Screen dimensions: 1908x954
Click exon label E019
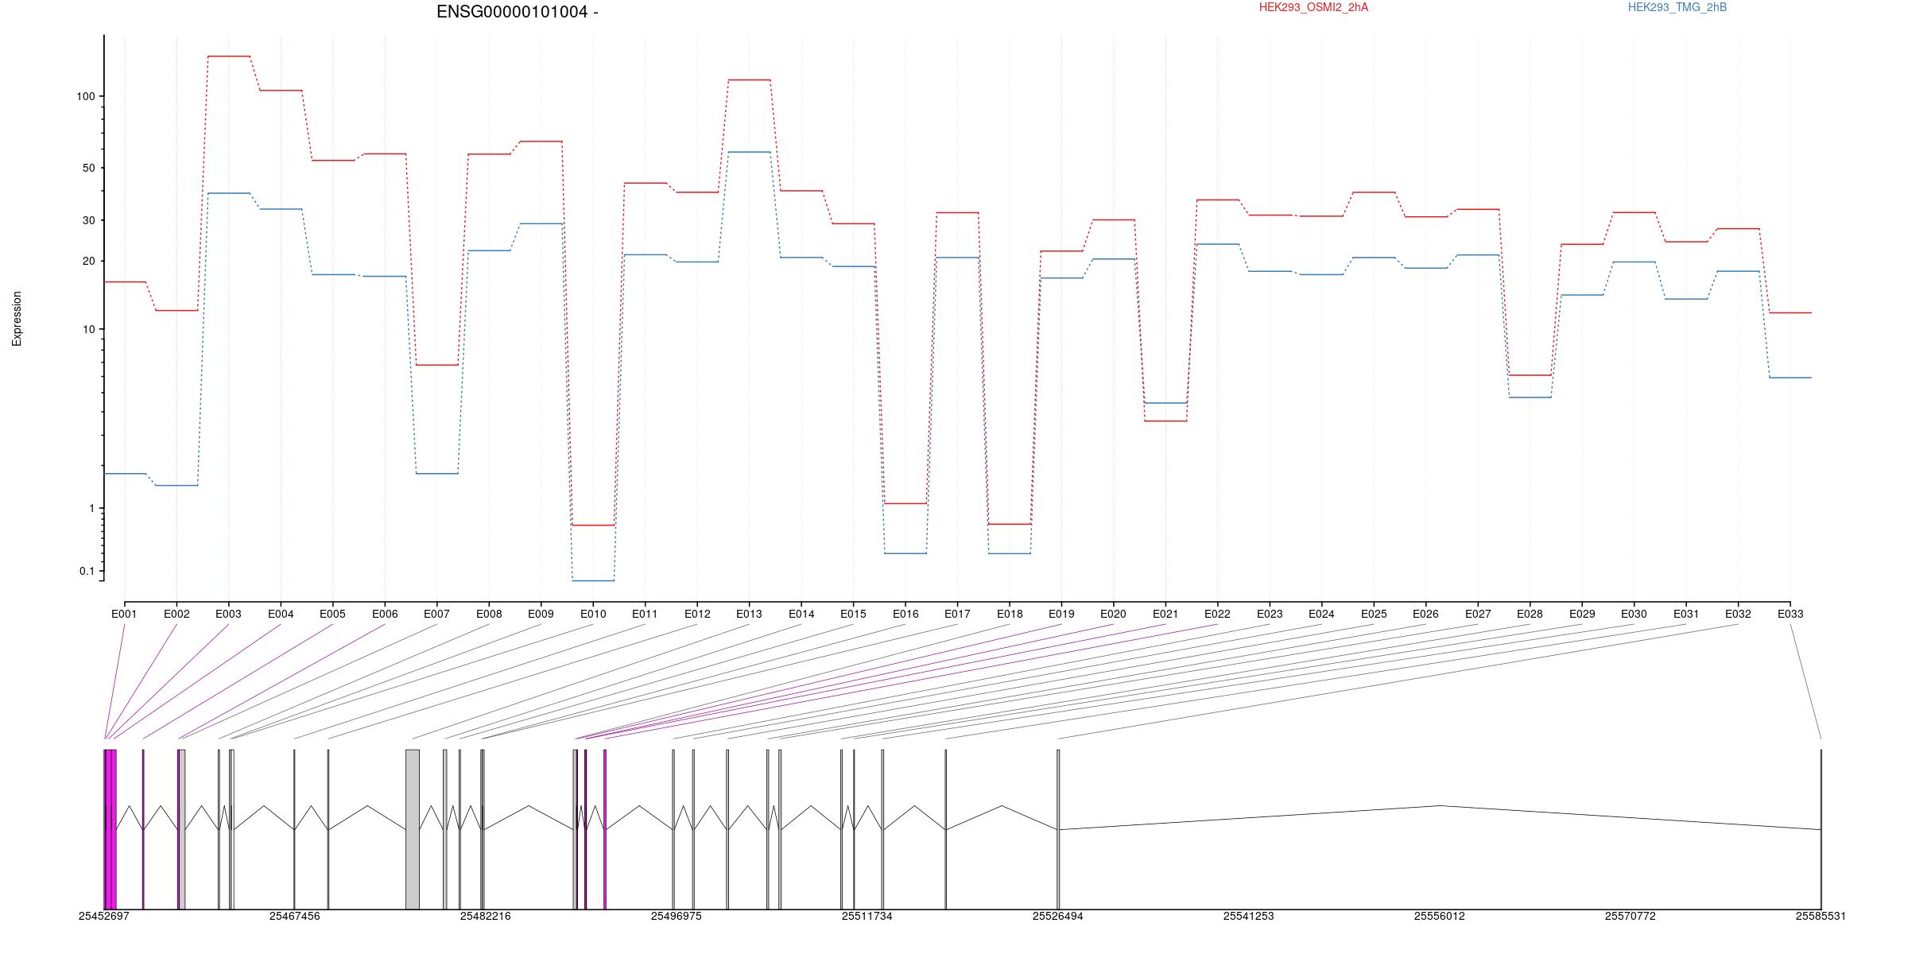[1061, 614]
